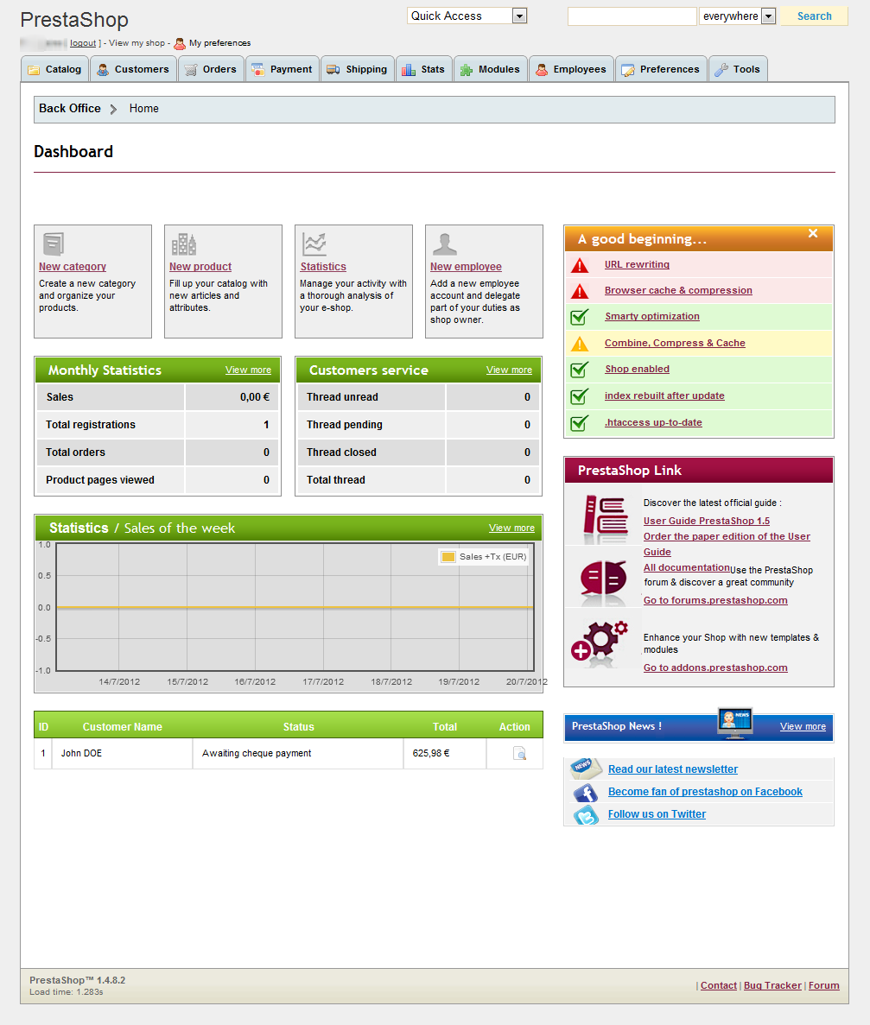Click Read our latest newsletter link
870x1025 pixels.
point(672,769)
